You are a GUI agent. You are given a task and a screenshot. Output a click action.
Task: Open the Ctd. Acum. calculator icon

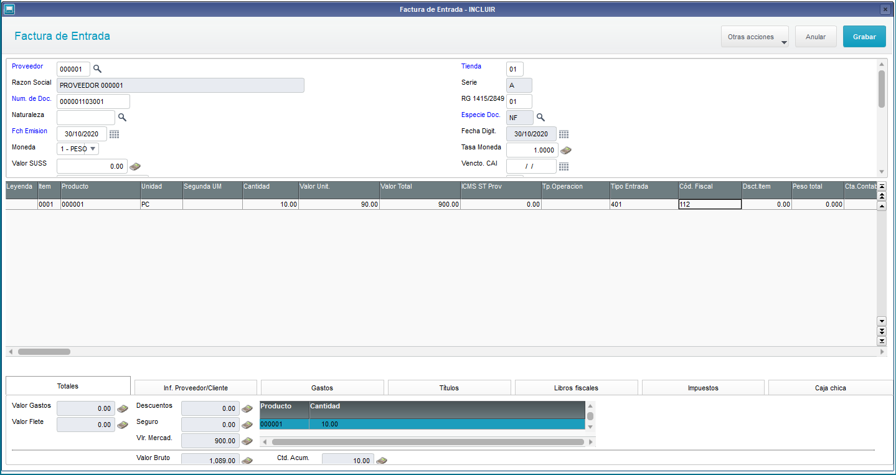(x=382, y=461)
